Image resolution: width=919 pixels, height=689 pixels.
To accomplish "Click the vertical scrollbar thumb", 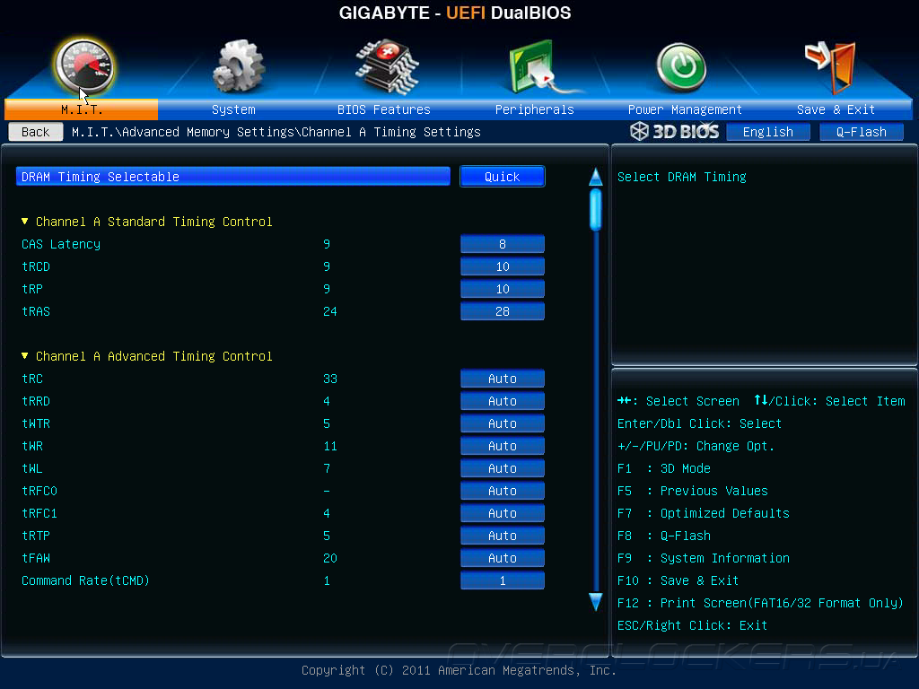I will 596,209.
